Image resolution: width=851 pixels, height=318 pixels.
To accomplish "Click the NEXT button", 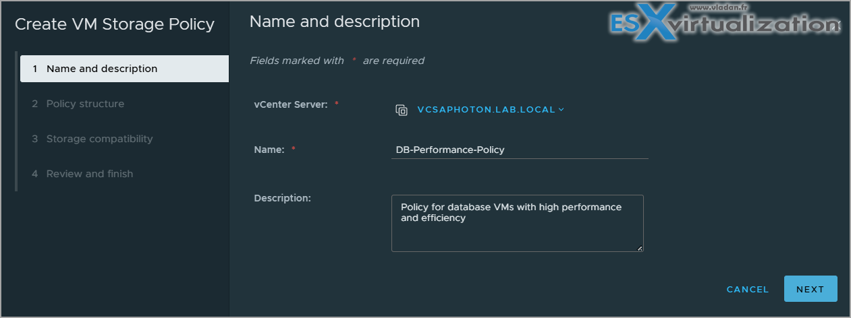I will tap(811, 289).
